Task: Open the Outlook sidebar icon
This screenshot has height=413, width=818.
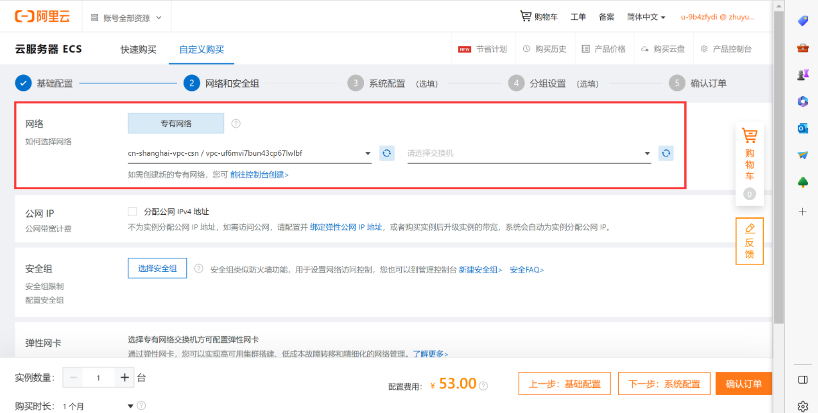Action: coord(803,128)
